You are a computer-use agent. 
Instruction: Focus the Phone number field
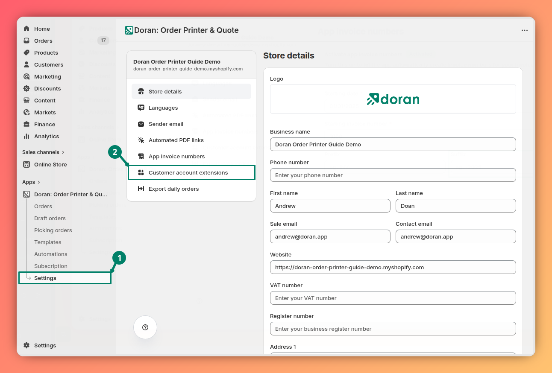point(393,175)
